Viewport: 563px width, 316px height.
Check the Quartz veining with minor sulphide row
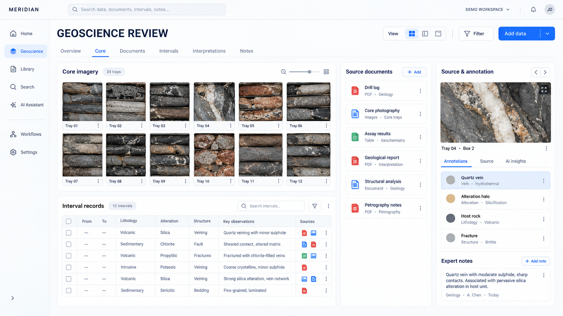pos(69,233)
